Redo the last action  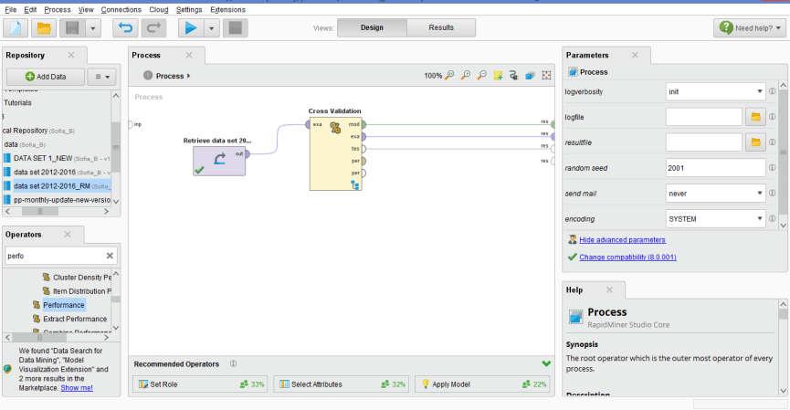(153, 28)
